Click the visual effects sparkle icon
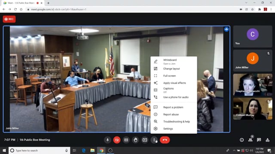Screen dimensions: 275x154 [x=156, y=83]
